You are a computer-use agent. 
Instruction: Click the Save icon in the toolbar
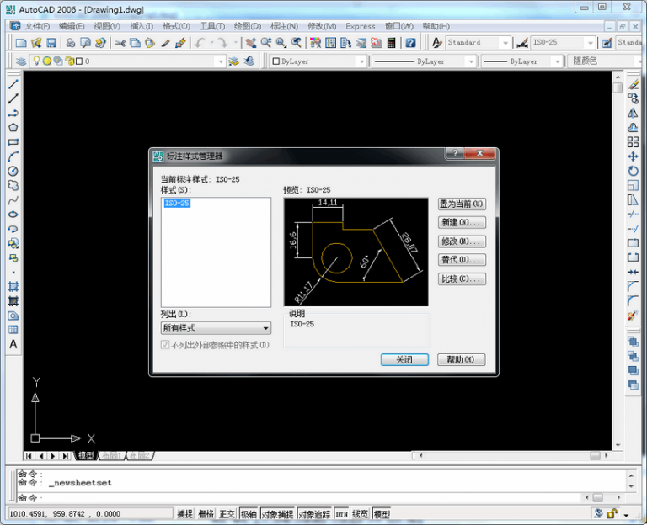click(51, 43)
